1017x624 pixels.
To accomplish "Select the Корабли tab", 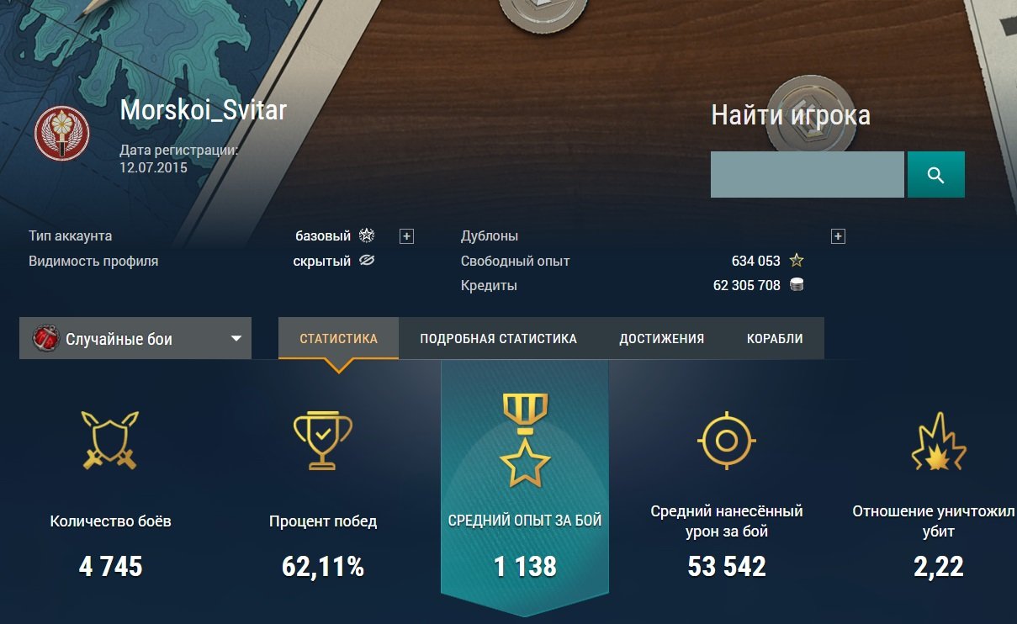I will (775, 339).
